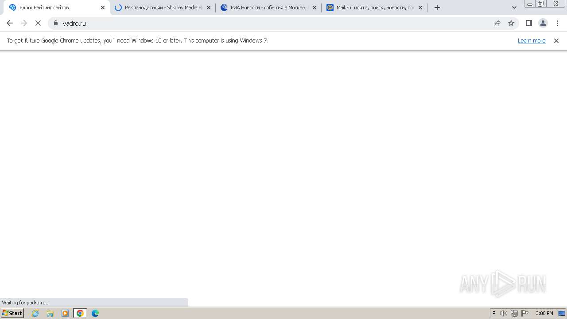
Task: Click the forward navigation arrow
Action: pyautogui.click(x=24, y=23)
